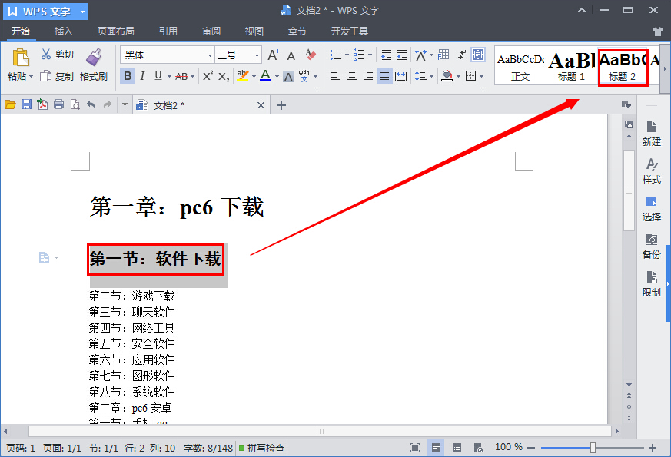Apply the 标题 1 heading style
Screen dimensions: 671x457
tap(571, 65)
